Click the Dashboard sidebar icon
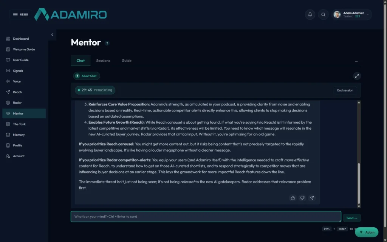The height and width of the screenshot is (242, 387). point(8,39)
